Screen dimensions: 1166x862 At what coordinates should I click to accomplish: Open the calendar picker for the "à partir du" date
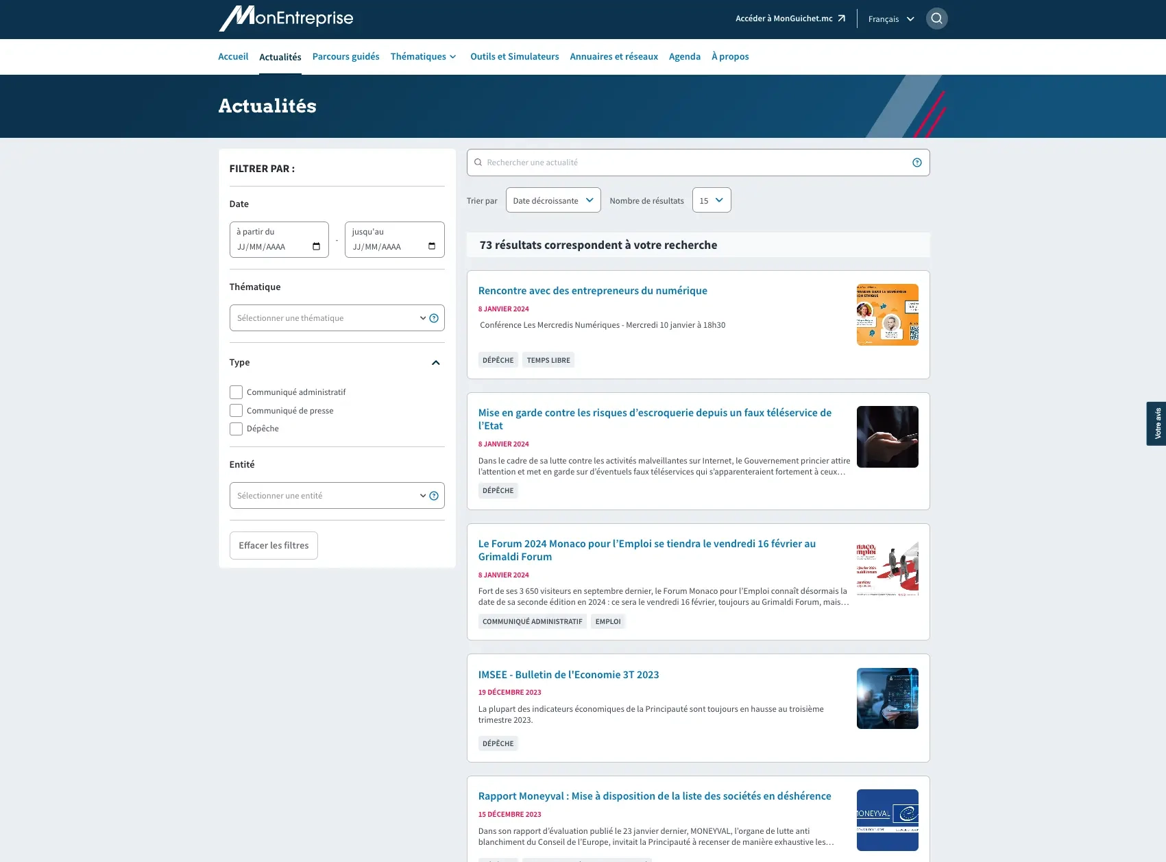pos(316,247)
